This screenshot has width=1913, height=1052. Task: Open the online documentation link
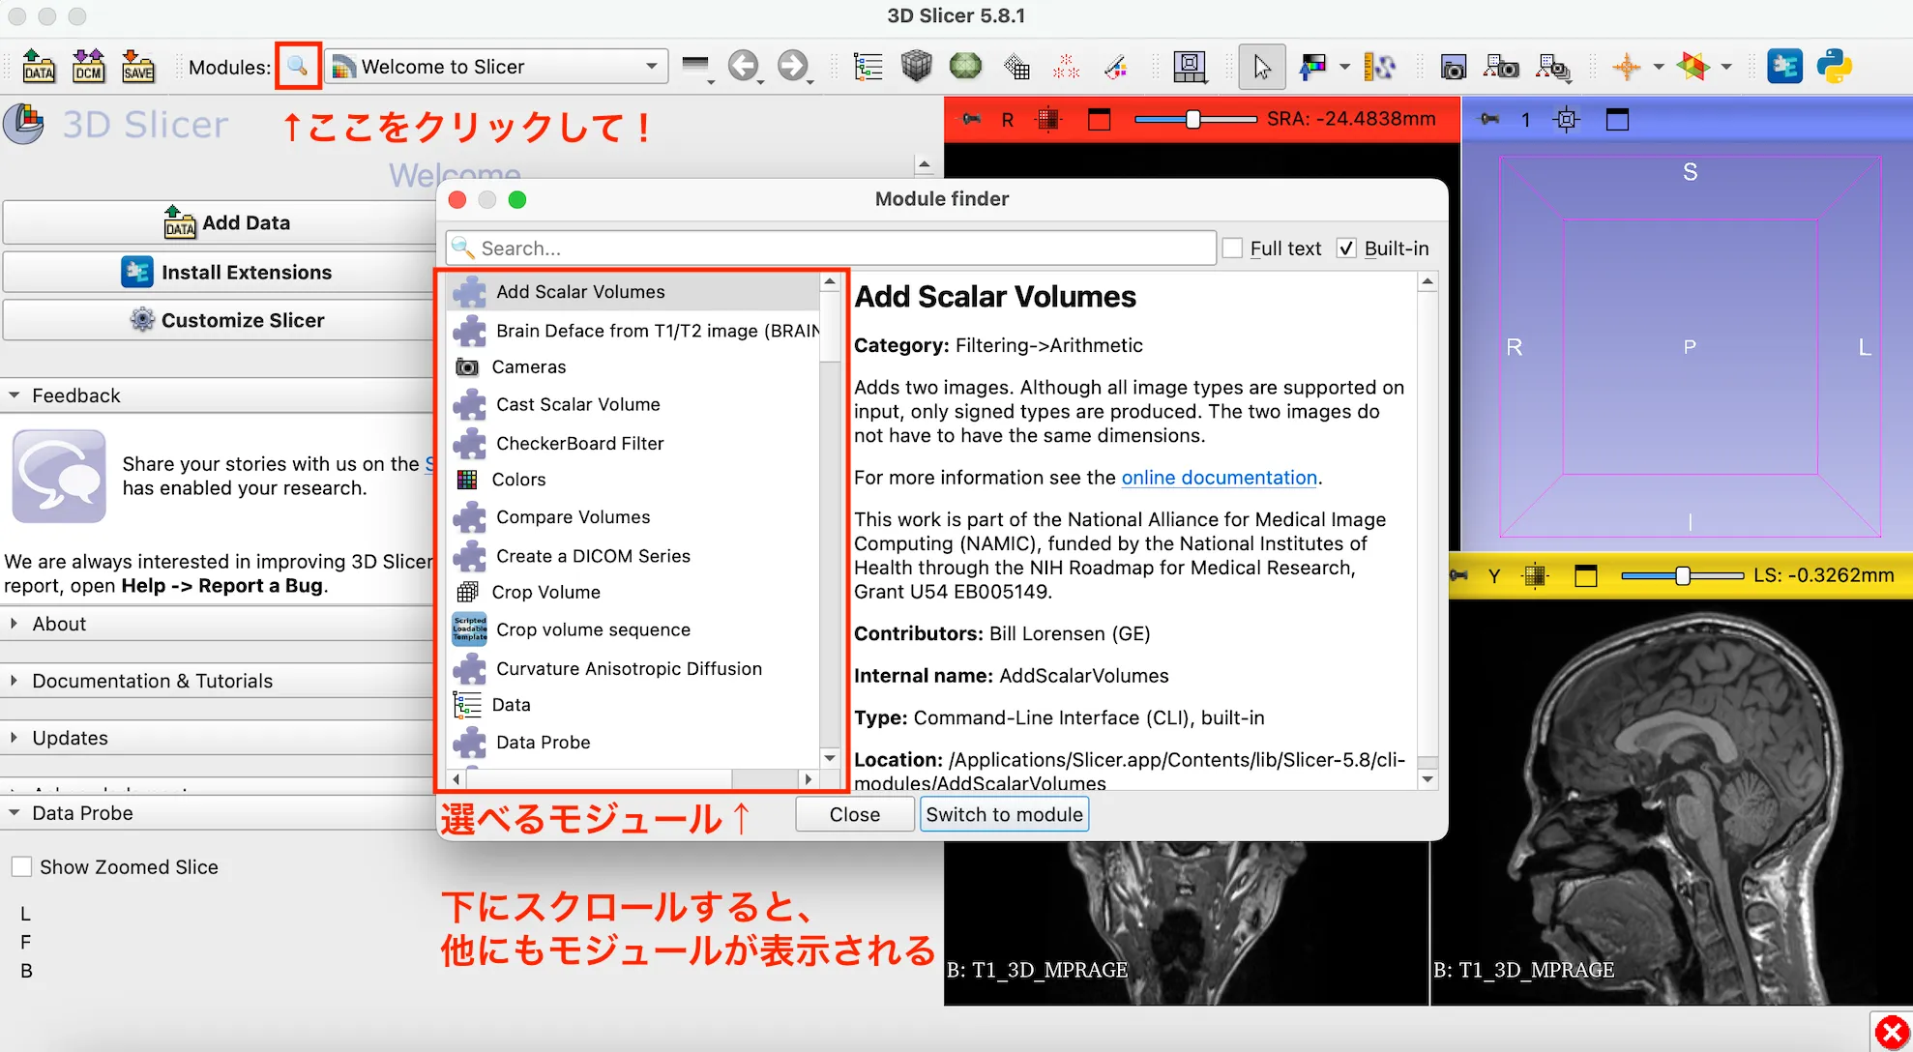pyautogui.click(x=1219, y=477)
